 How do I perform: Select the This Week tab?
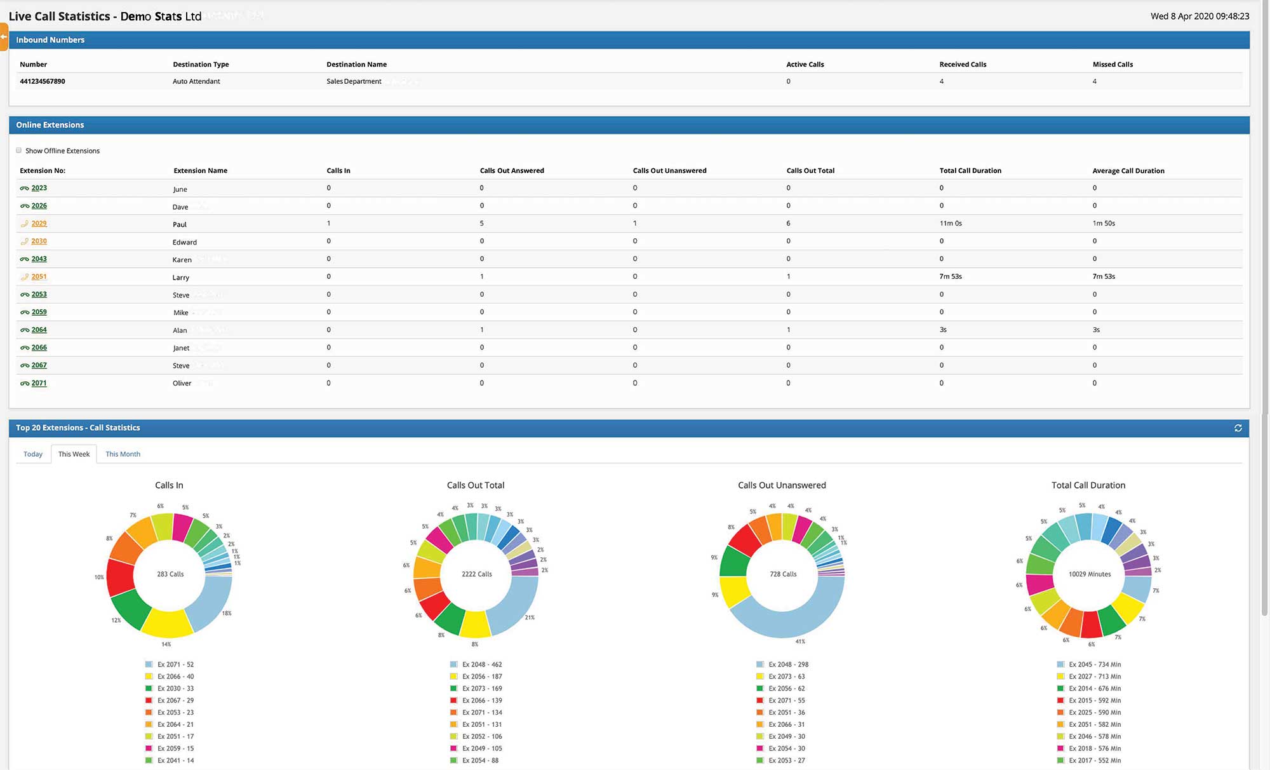pos(74,454)
